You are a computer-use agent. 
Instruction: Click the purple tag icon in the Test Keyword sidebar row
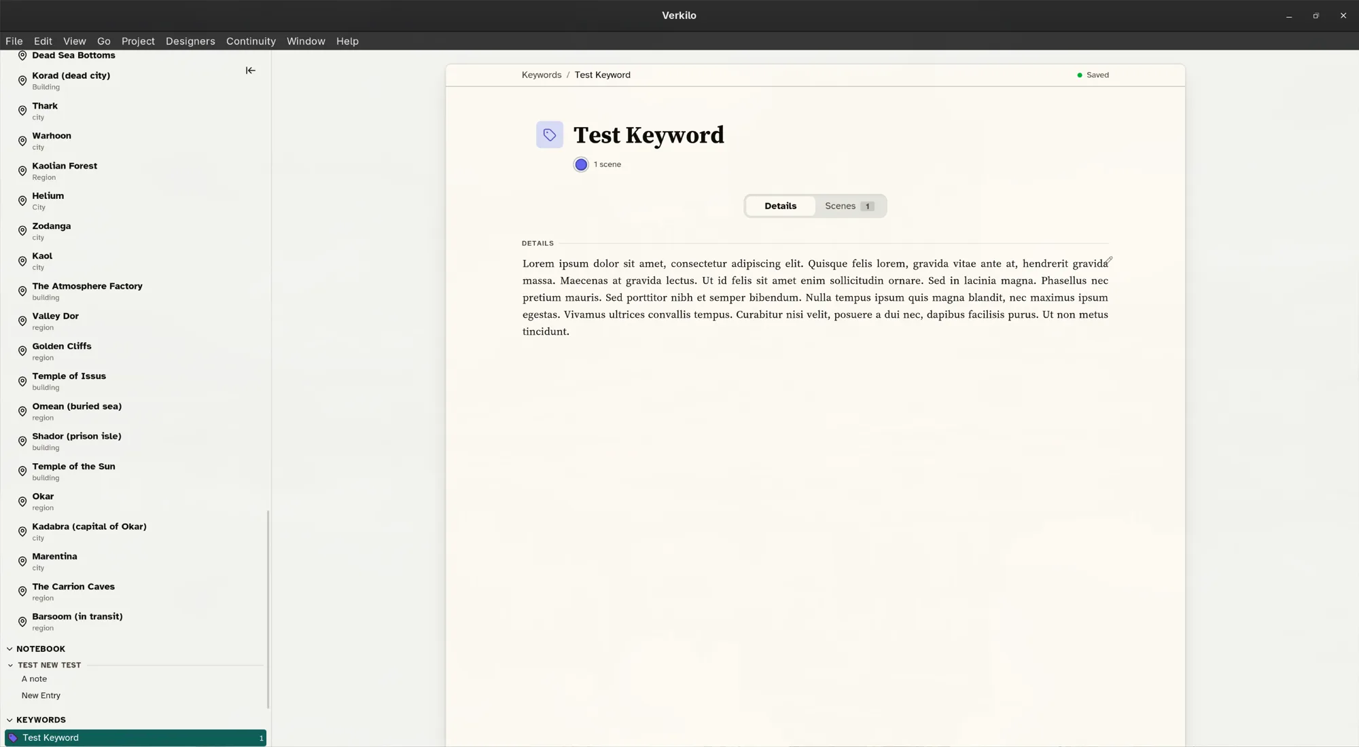[x=13, y=737]
